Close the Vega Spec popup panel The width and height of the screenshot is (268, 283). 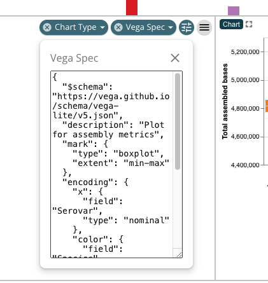[x=175, y=58]
